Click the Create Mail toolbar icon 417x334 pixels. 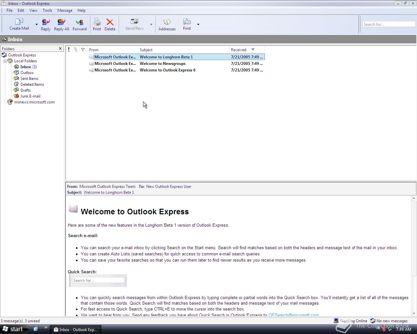pyautogui.click(x=19, y=22)
